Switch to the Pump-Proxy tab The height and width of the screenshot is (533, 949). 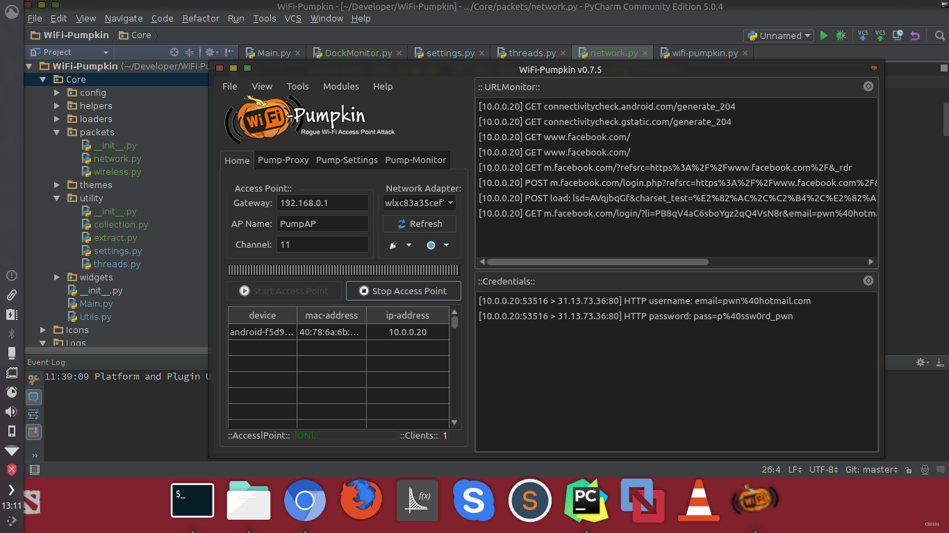point(283,160)
